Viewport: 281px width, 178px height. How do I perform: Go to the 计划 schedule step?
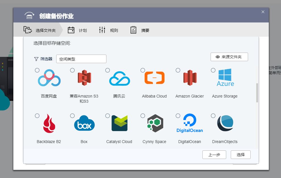pos(77,30)
